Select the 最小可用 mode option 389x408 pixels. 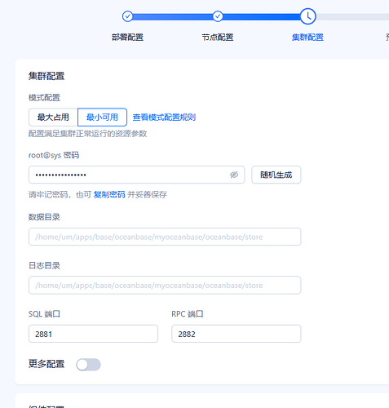tap(102, 118)
